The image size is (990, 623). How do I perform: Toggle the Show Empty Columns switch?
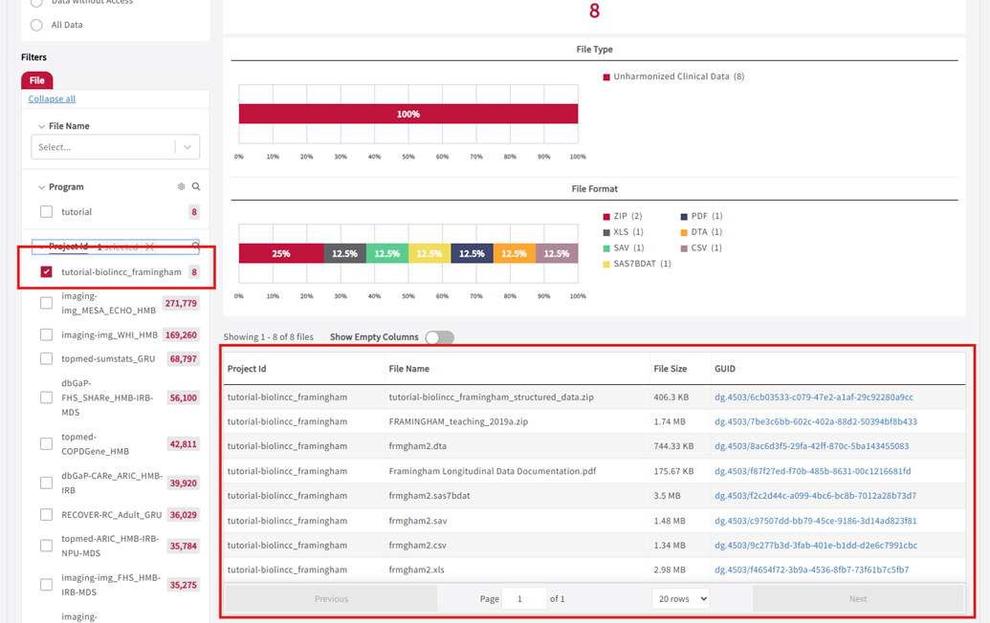click(x=438, y=335)
